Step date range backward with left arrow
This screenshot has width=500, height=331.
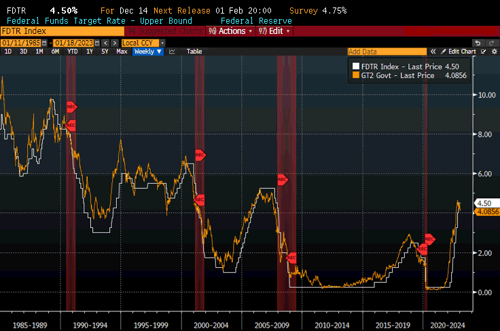coord(105,43)
